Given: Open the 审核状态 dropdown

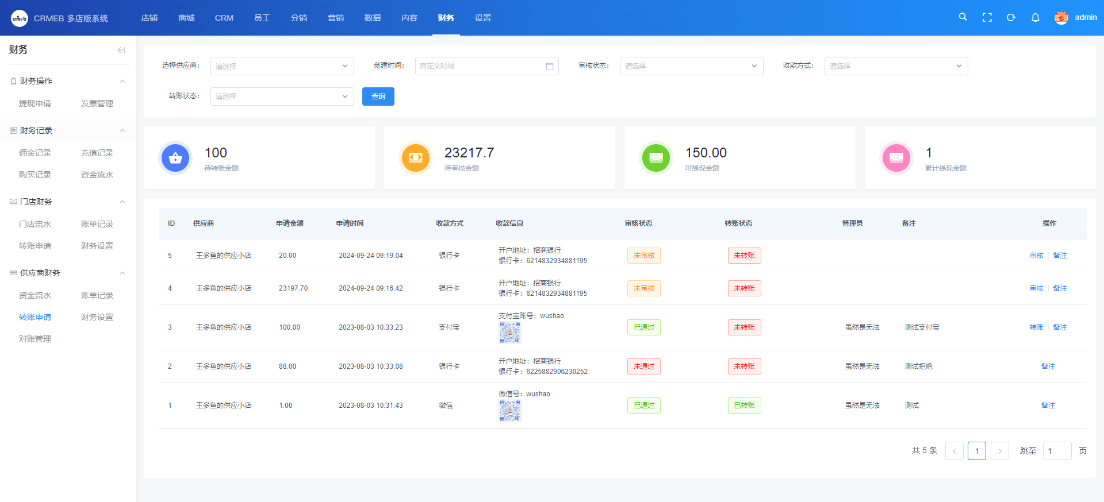Looking at the screenshot, I should click(691, 66).
